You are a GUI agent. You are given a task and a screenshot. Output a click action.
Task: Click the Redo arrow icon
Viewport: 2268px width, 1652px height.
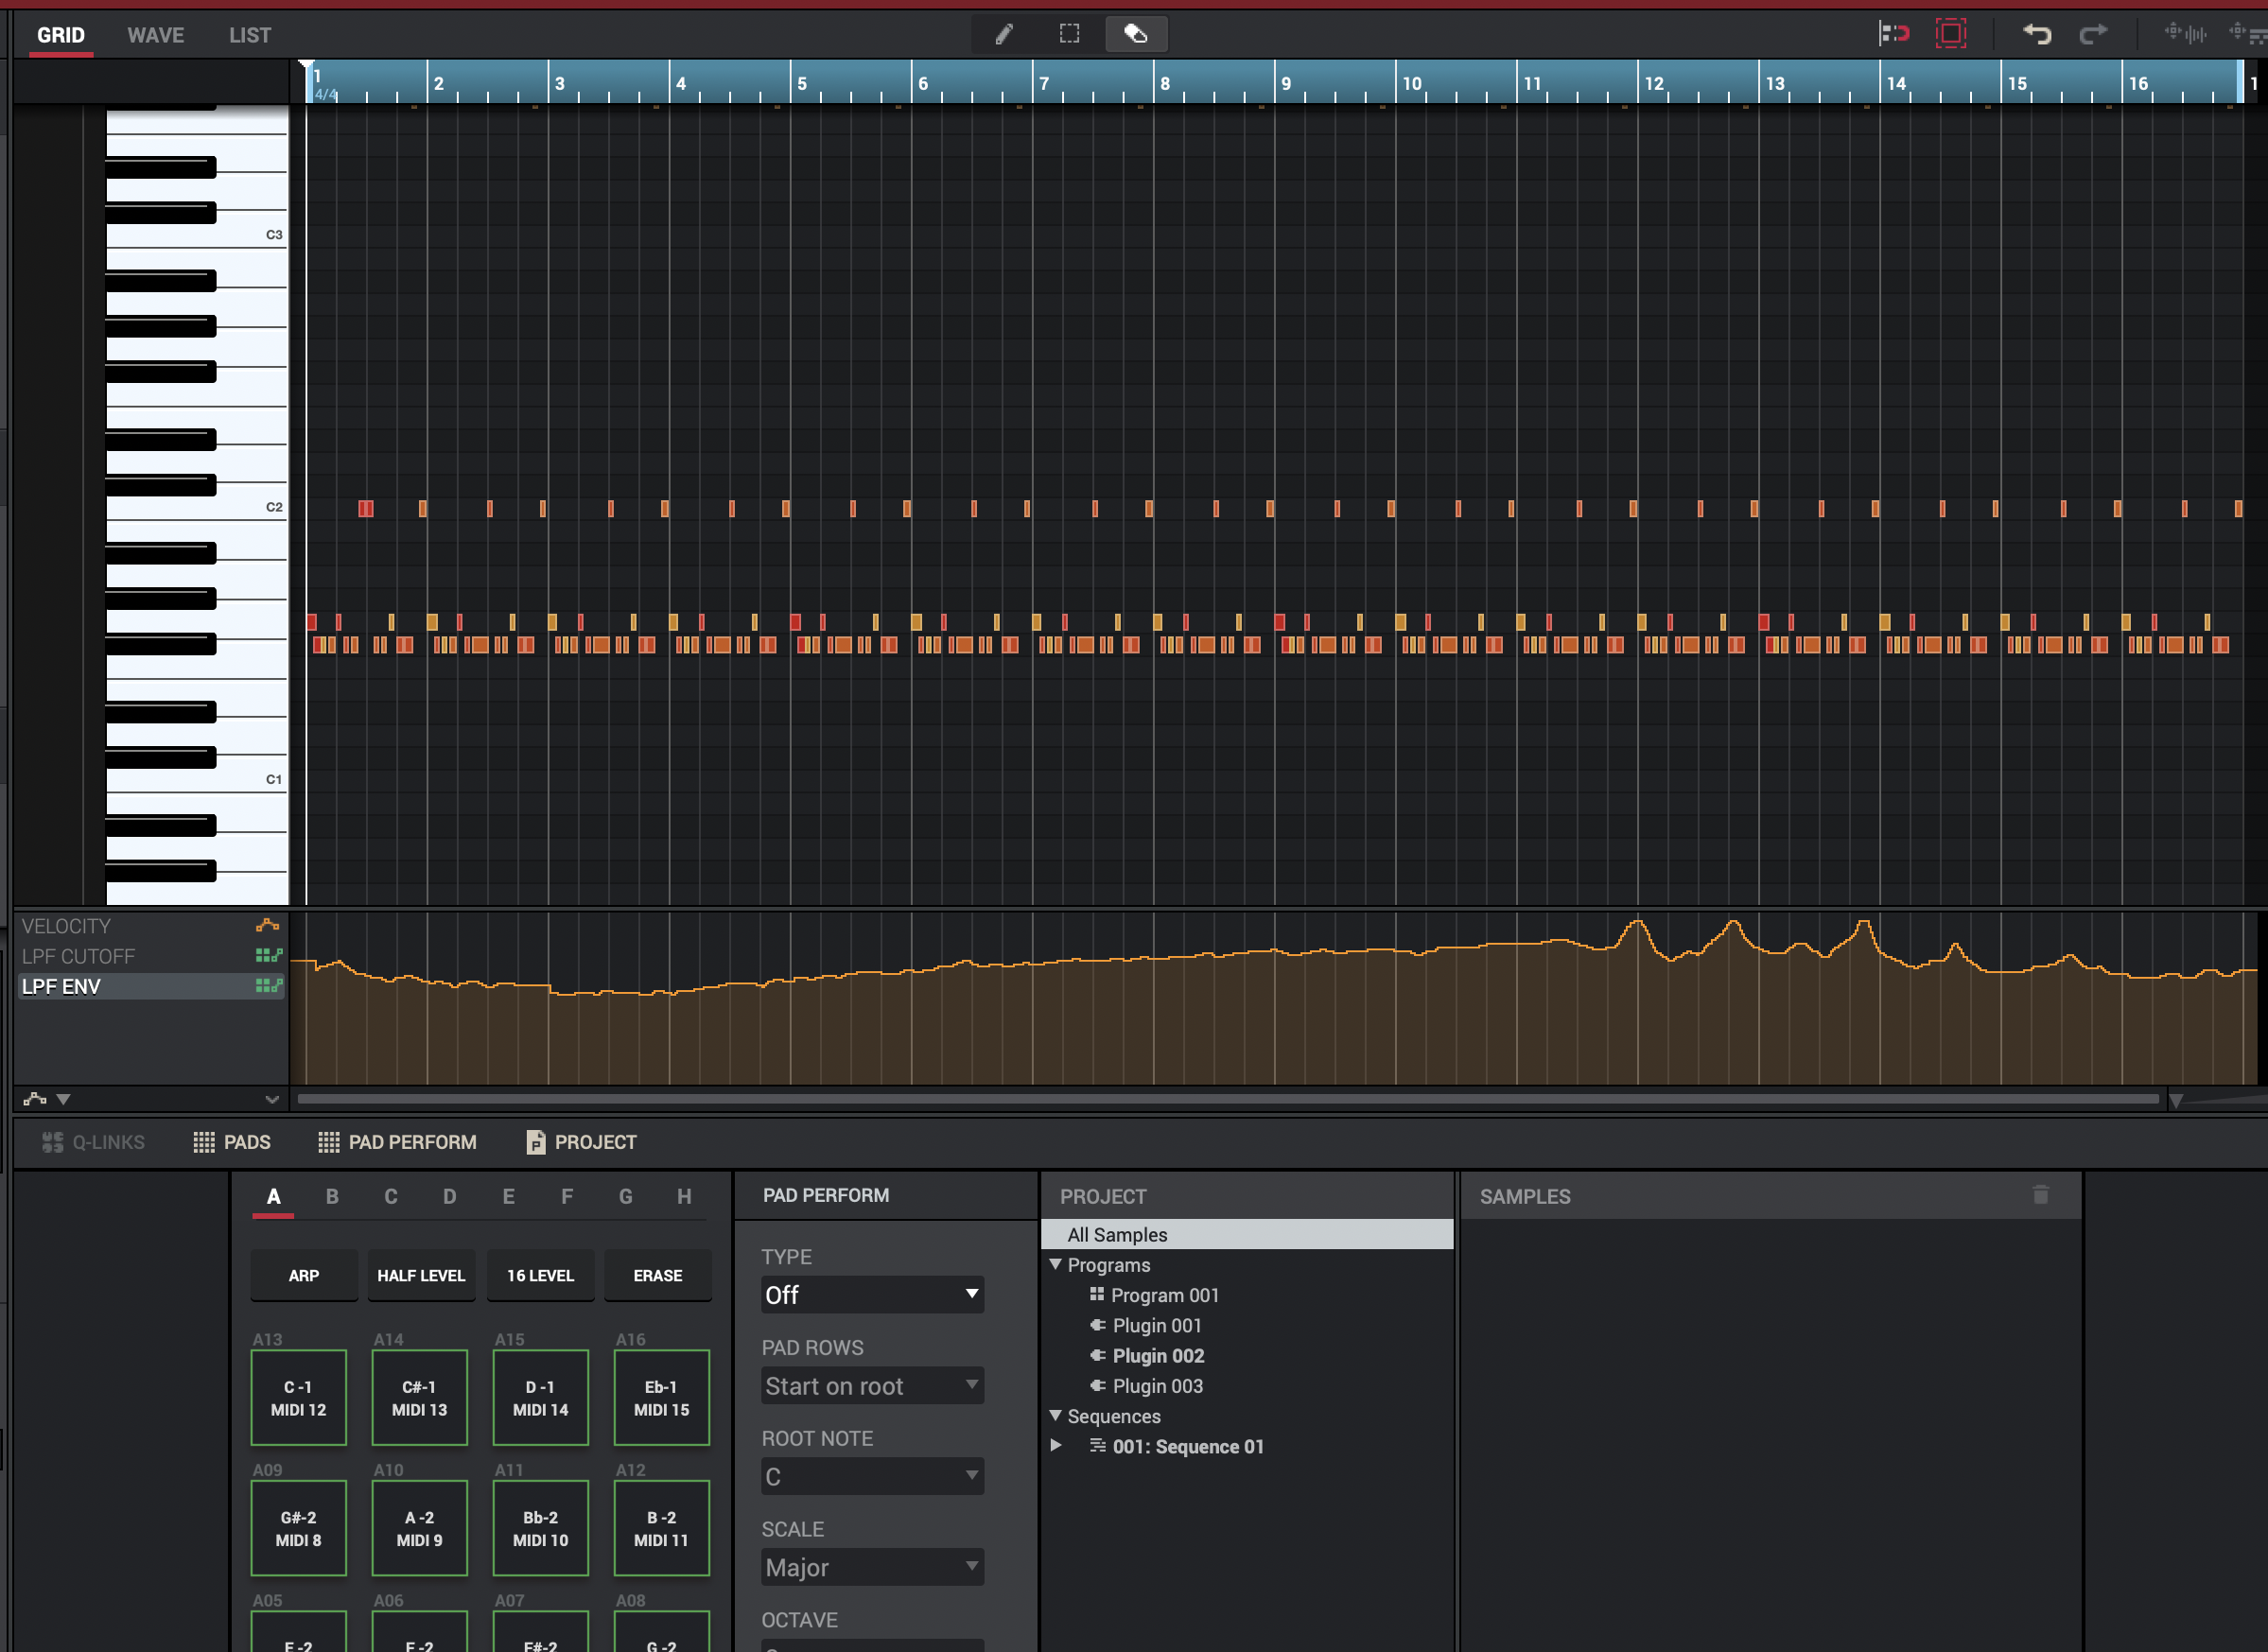click(2092, 35)
